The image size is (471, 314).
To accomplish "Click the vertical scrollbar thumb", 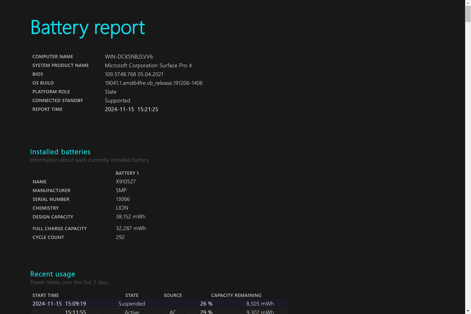I will [x=468, y=14].
